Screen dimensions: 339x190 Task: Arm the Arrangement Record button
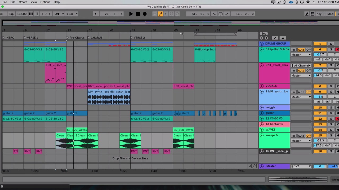tap(145, 14)
